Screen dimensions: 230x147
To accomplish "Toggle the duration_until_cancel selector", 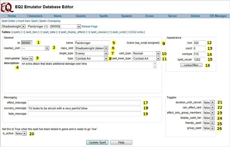I will click(208, 102).
